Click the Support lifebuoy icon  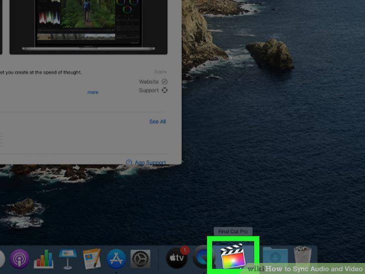[164, 90]
